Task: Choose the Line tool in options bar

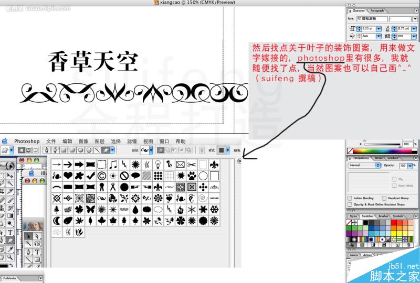Action: [97, 150]
